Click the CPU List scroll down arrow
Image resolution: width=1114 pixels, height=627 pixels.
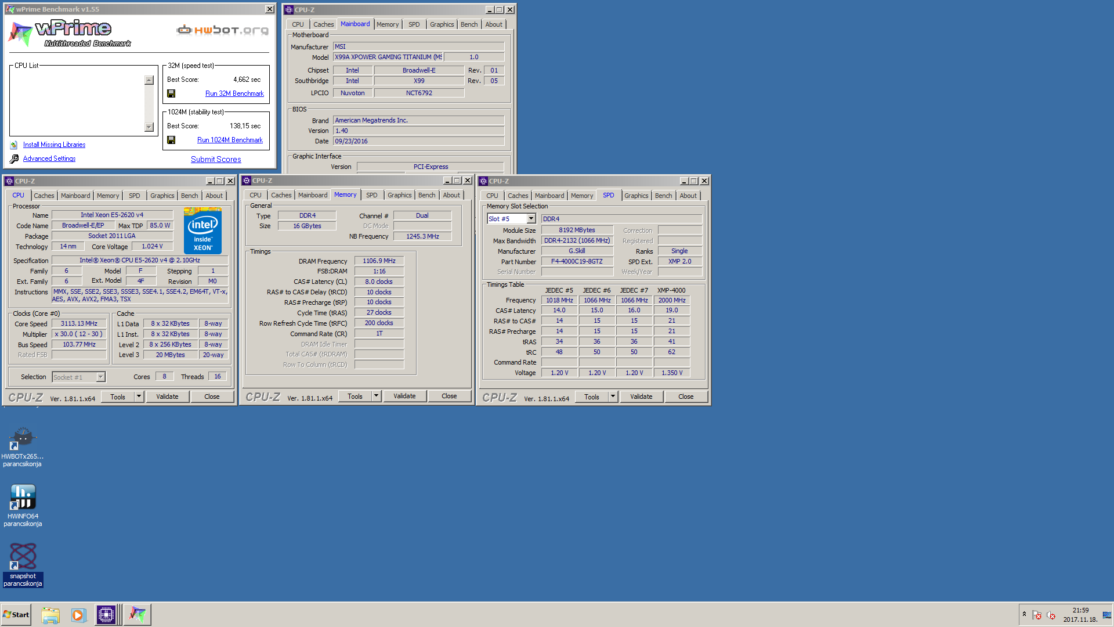149,127
